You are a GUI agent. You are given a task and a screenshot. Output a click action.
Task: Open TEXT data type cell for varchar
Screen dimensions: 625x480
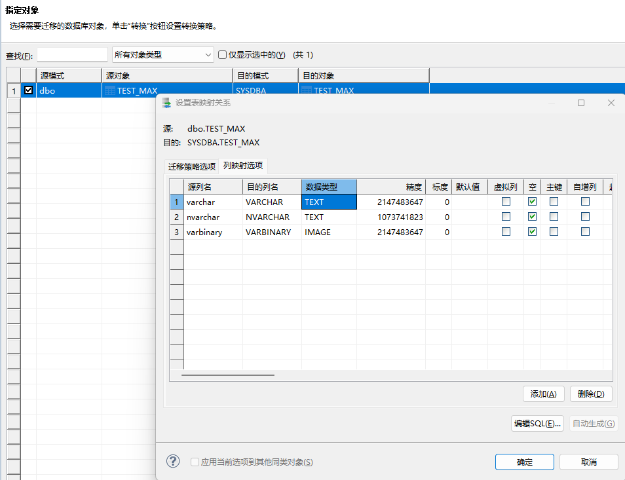click(329, 202)
